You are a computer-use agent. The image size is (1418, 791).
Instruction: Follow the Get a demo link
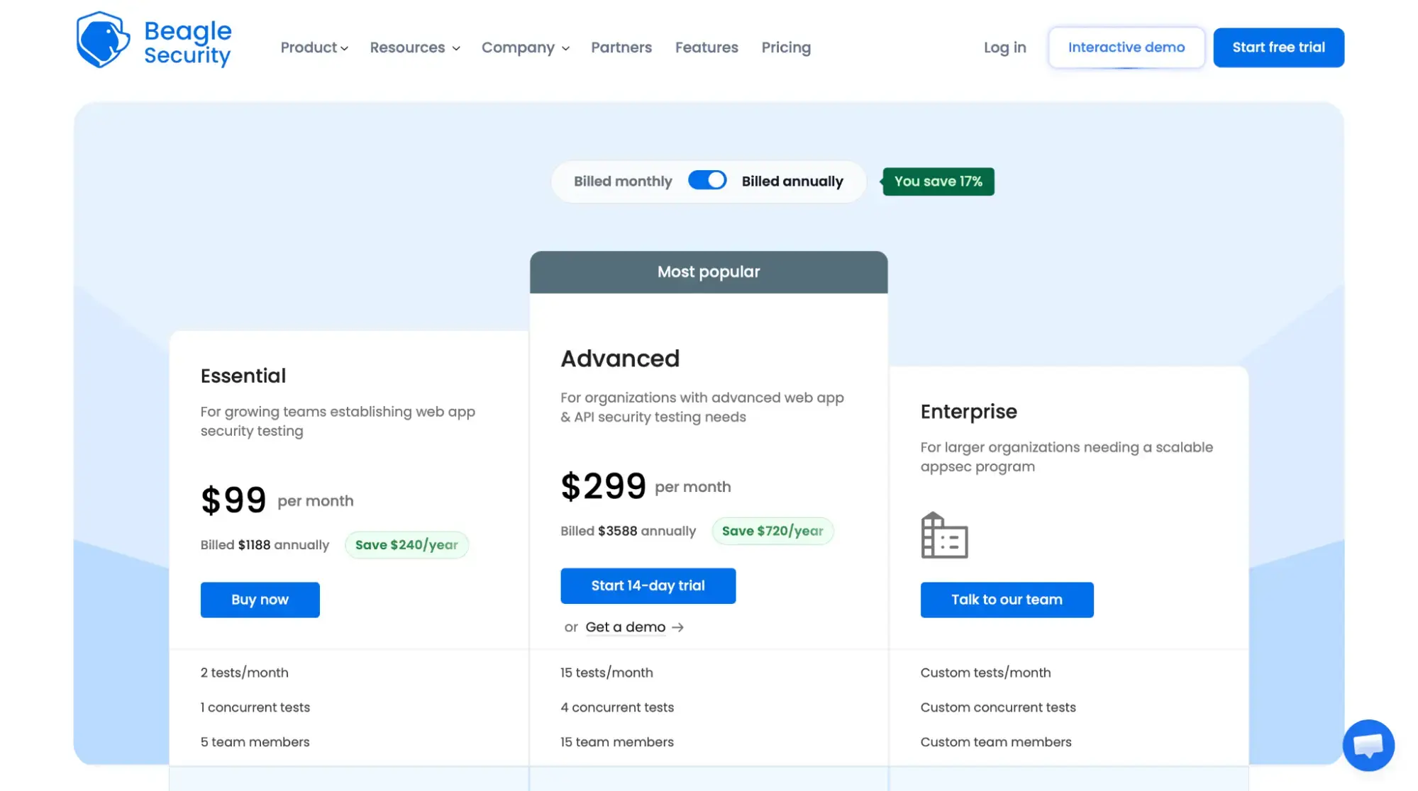(625, 627)
